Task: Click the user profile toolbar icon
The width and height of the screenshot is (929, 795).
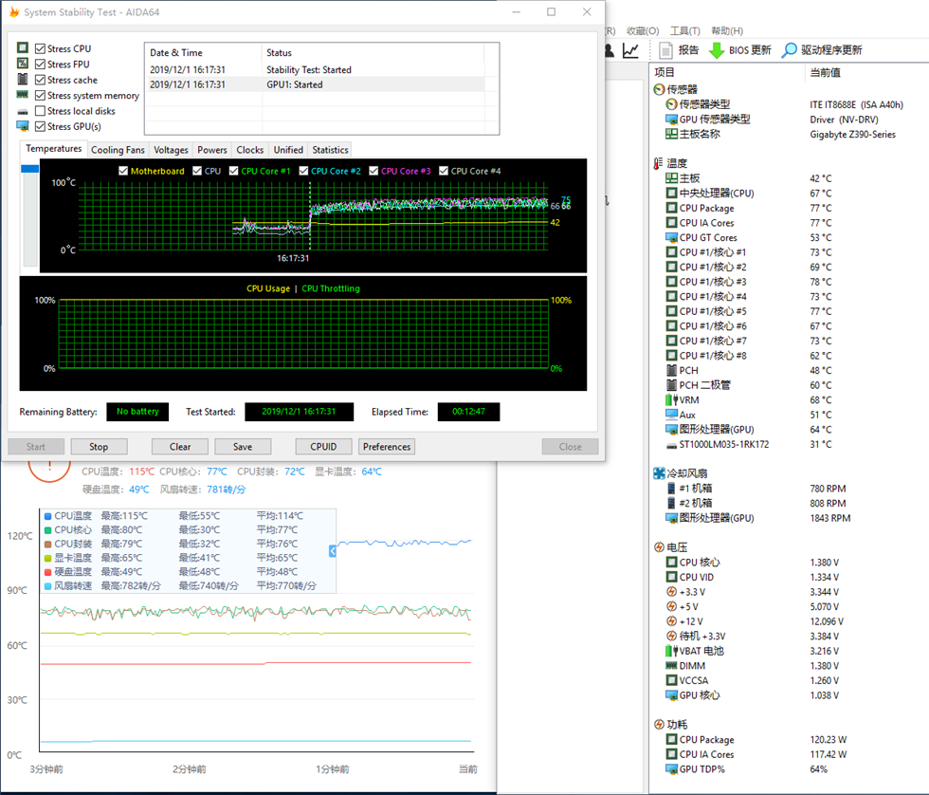Action: coord(610,50)
